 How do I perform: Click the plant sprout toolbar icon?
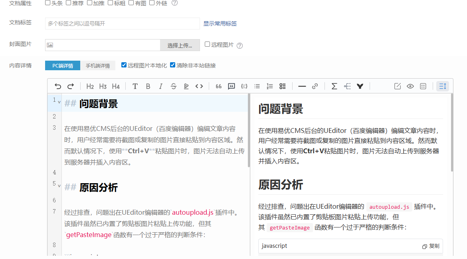[360, 86]
